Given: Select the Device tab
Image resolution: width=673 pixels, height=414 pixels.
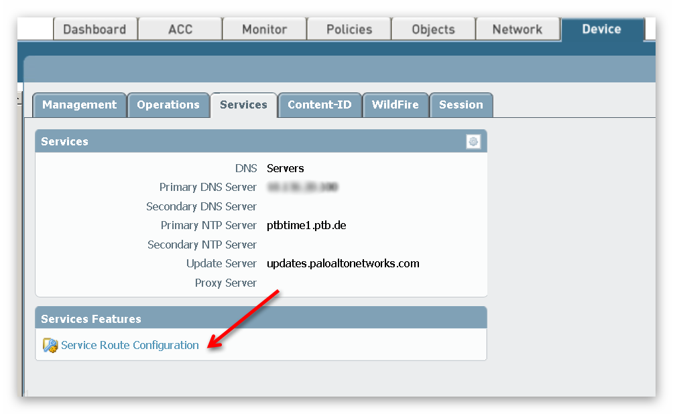Looking at the screenshot, I should point(602,29).
